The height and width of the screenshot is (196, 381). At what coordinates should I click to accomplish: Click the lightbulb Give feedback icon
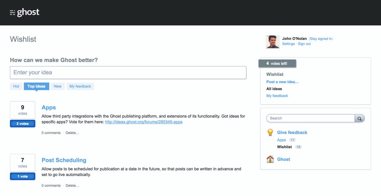tap(270, 133)
